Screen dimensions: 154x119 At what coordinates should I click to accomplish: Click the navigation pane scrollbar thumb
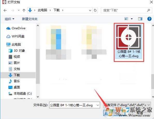[x=38, y=66]
